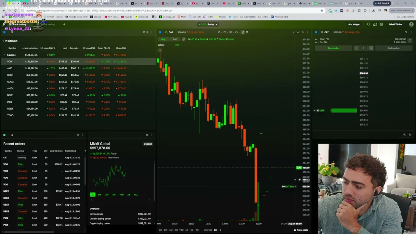Select the YTD range on account chart
This screenshot has width=416, height=234.
click(x=121, y=195)
